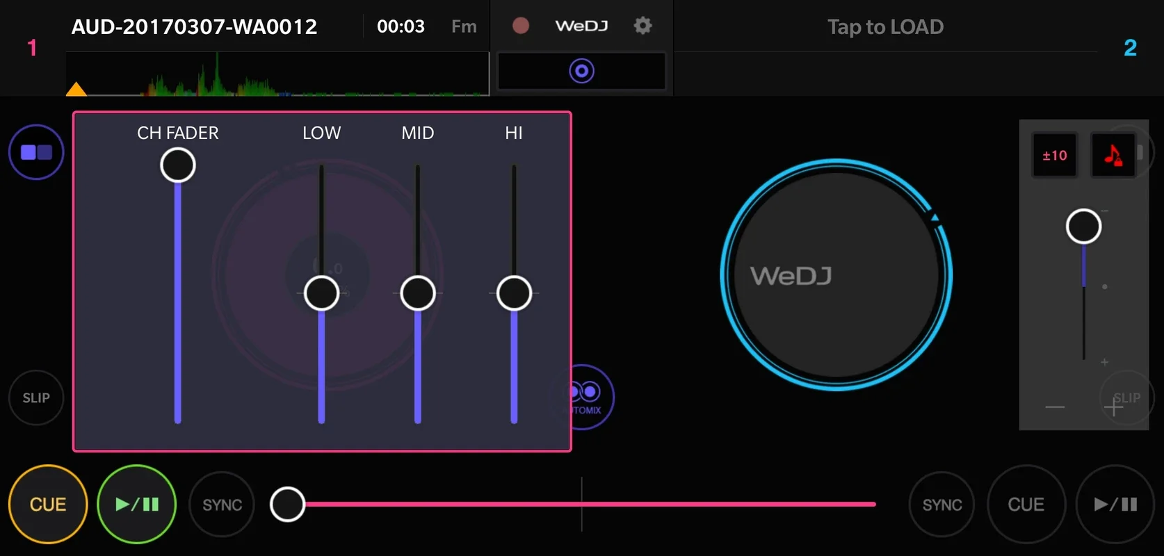The width and height of the screenshot is (1164, 556).
Task: Enable SLIP mode on deck 1
Action: coord(36,398)
